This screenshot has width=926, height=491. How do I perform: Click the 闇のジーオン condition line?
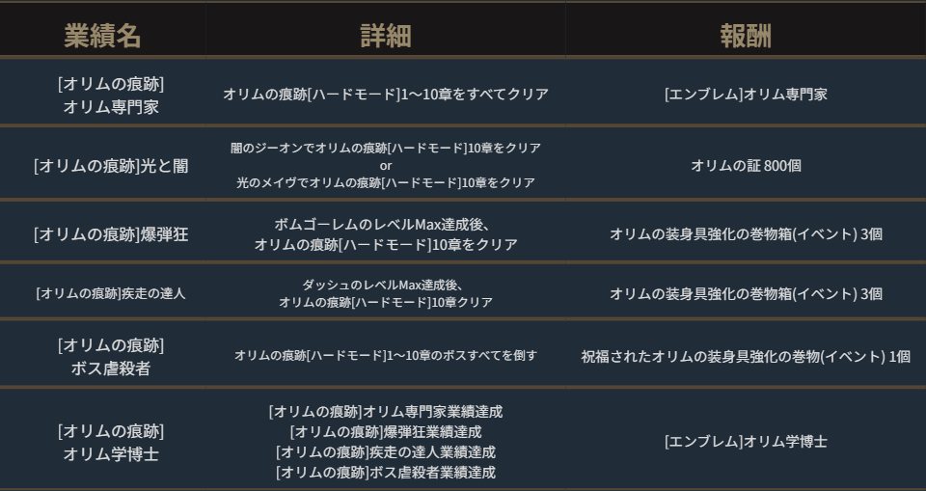click(x=385, y=149)
